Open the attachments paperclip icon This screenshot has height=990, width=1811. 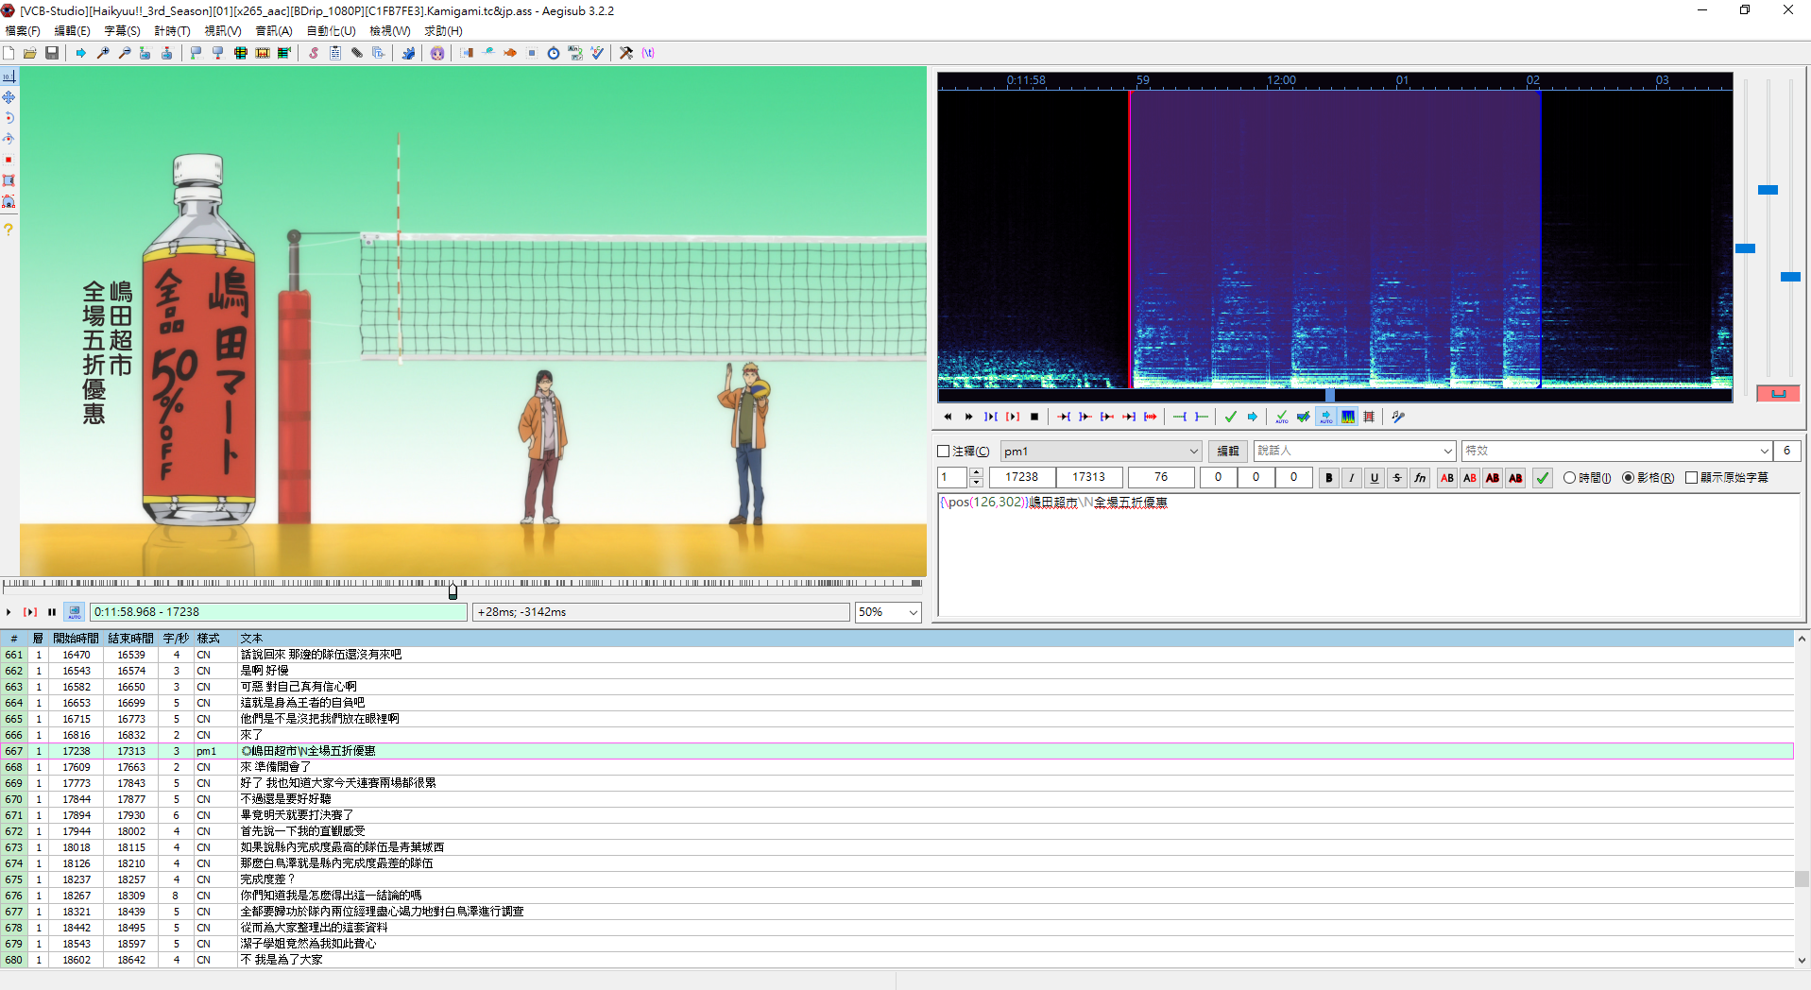tap(357, 53)
